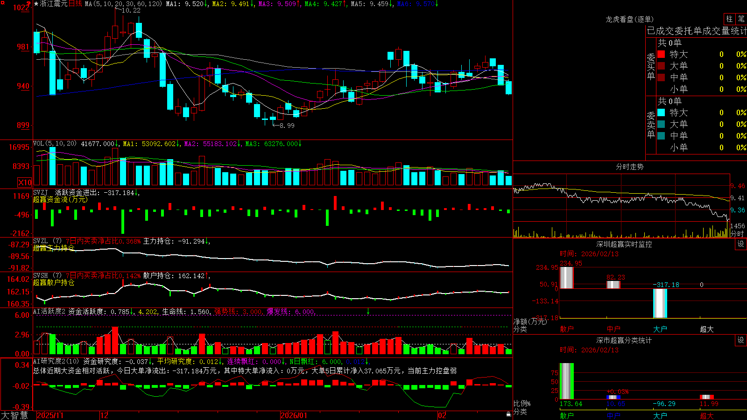747x420 pixels.
Task: Click the 大智慧 logo in bottom corner
Action: (14, 415)
